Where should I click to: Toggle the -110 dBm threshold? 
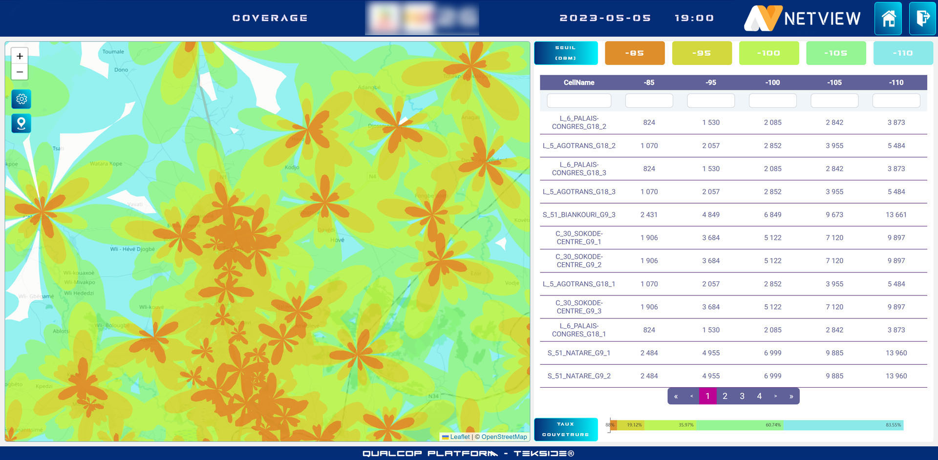click(902, 53)
